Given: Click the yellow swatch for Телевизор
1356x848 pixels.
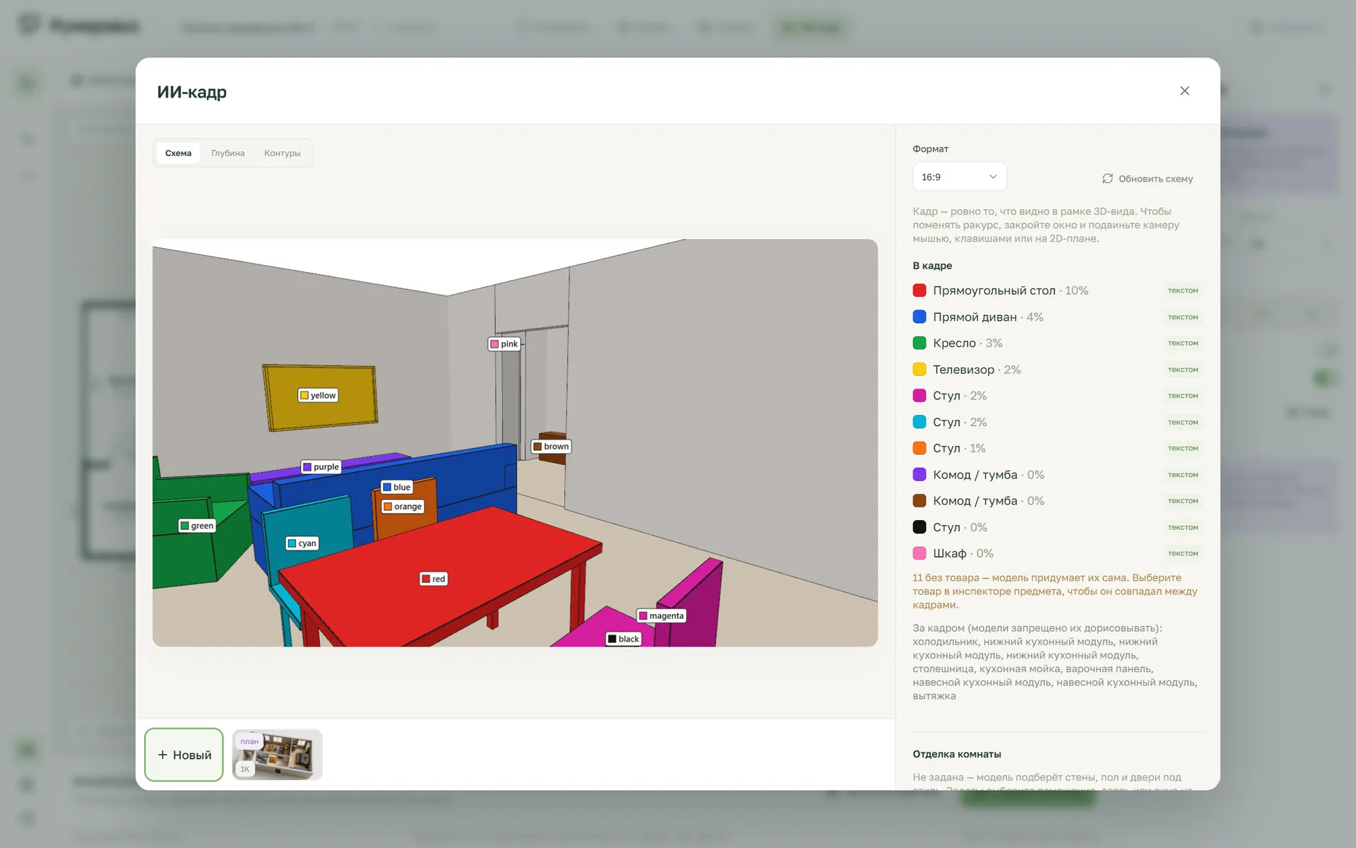Looking at the screenshot, I should [919, 370].
